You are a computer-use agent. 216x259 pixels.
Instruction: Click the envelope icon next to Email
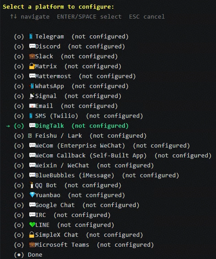point(32,106)
